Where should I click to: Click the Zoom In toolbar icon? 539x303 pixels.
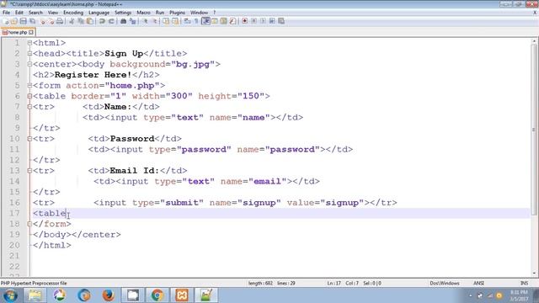coord(145,21)
